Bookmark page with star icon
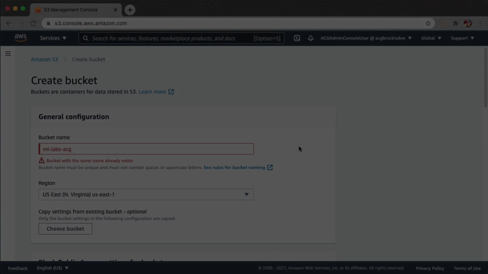The height and width of the screenshot is (274, 488). coord(428,23)
